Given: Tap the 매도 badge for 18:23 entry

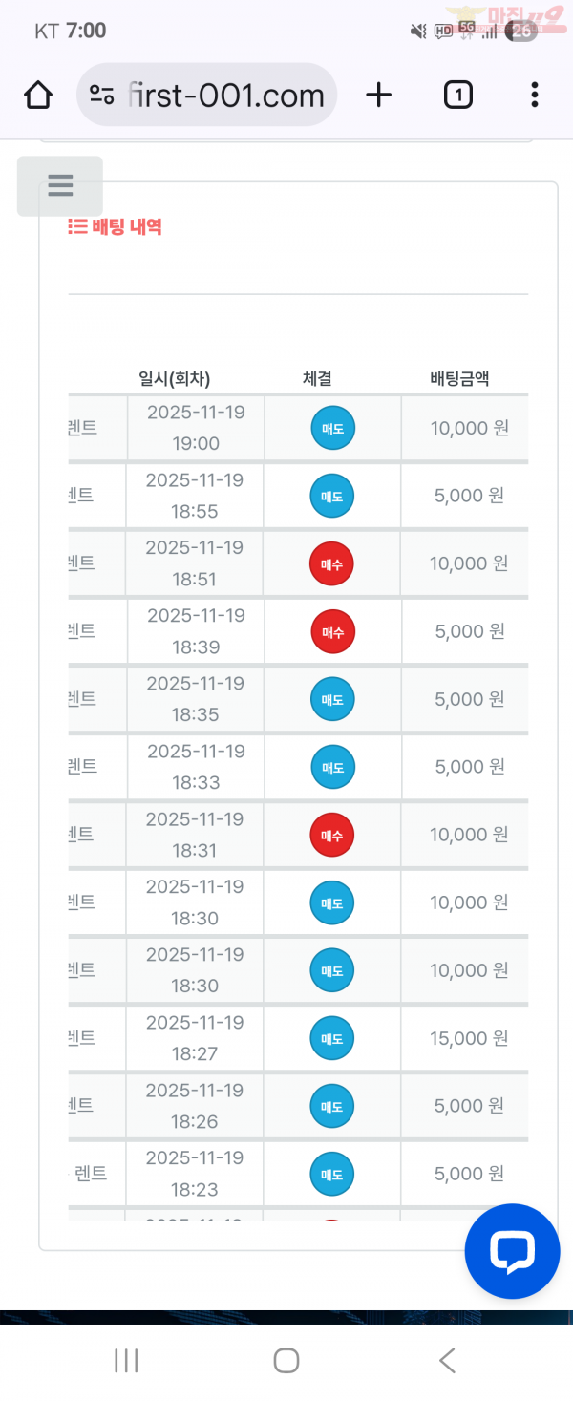Looking at the screenshot, I should 331,1174.
